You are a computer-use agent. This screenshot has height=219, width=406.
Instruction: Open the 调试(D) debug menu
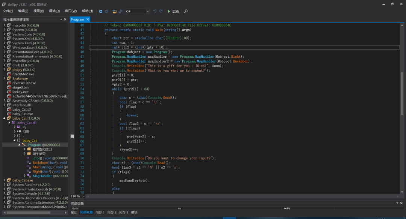tap(54, 11)
